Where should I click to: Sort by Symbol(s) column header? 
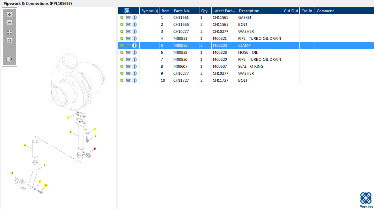[x=149, y=11]
